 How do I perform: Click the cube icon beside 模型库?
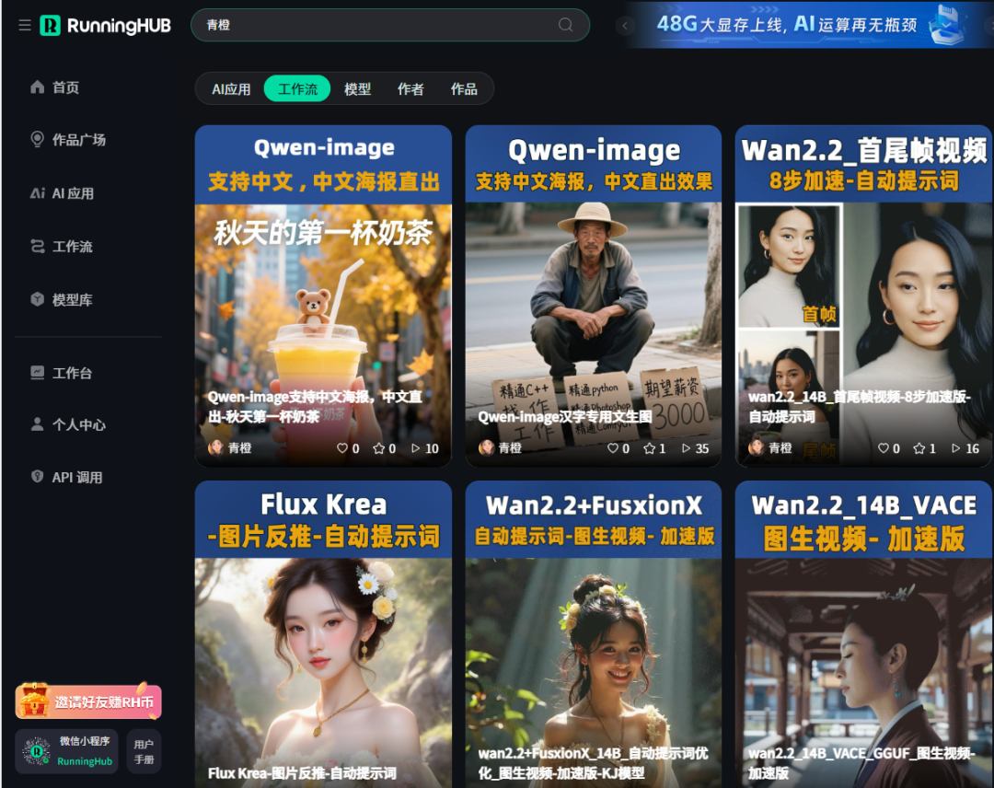[38, 299]
